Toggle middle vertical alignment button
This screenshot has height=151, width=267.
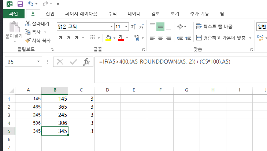point(160,27)
